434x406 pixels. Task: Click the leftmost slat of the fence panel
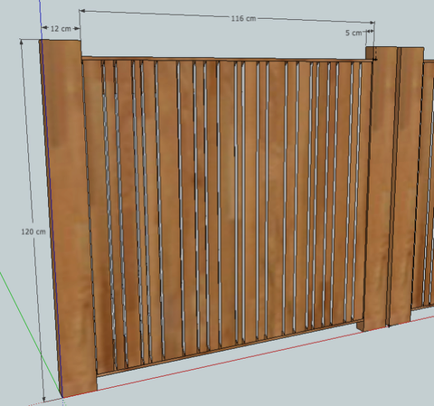[97, 217]
